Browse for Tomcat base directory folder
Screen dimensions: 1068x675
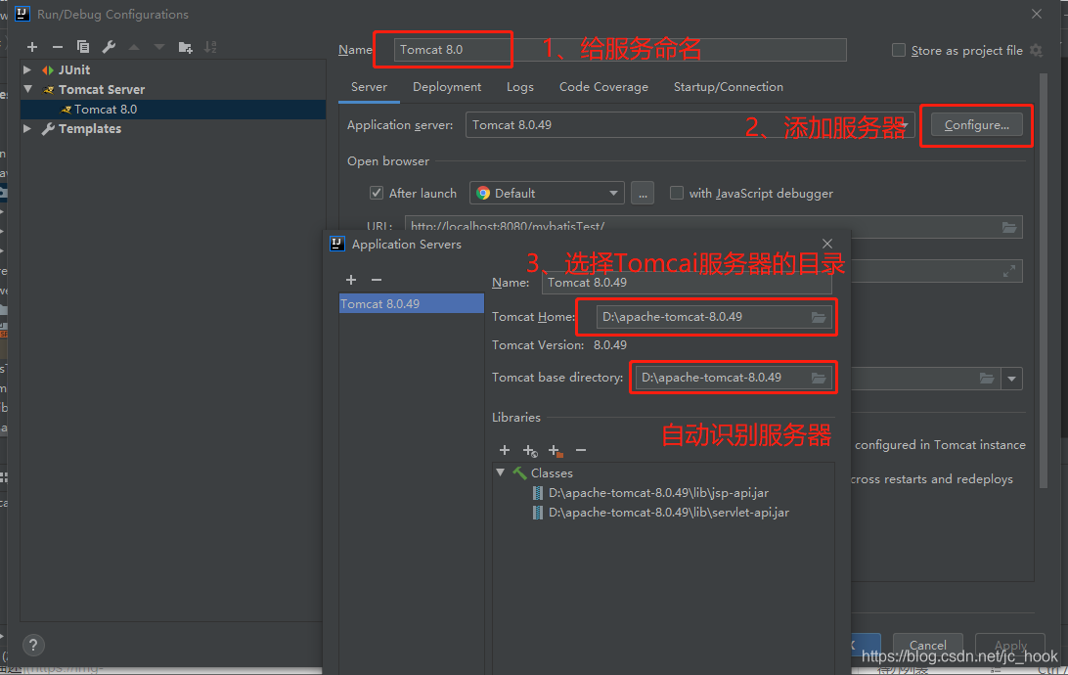point(818,378)
